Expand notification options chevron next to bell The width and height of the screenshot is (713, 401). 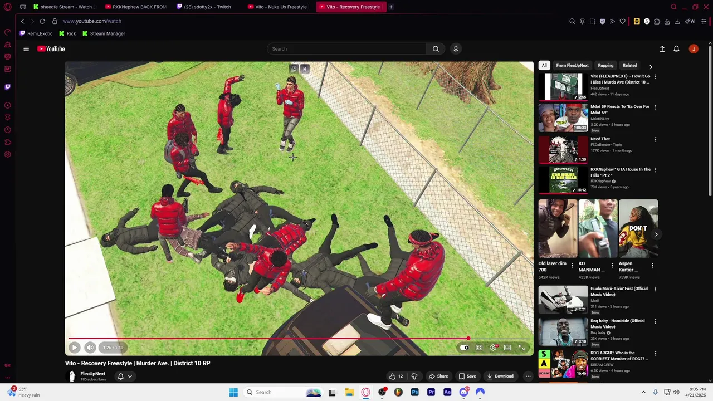(x=129, y=376)
